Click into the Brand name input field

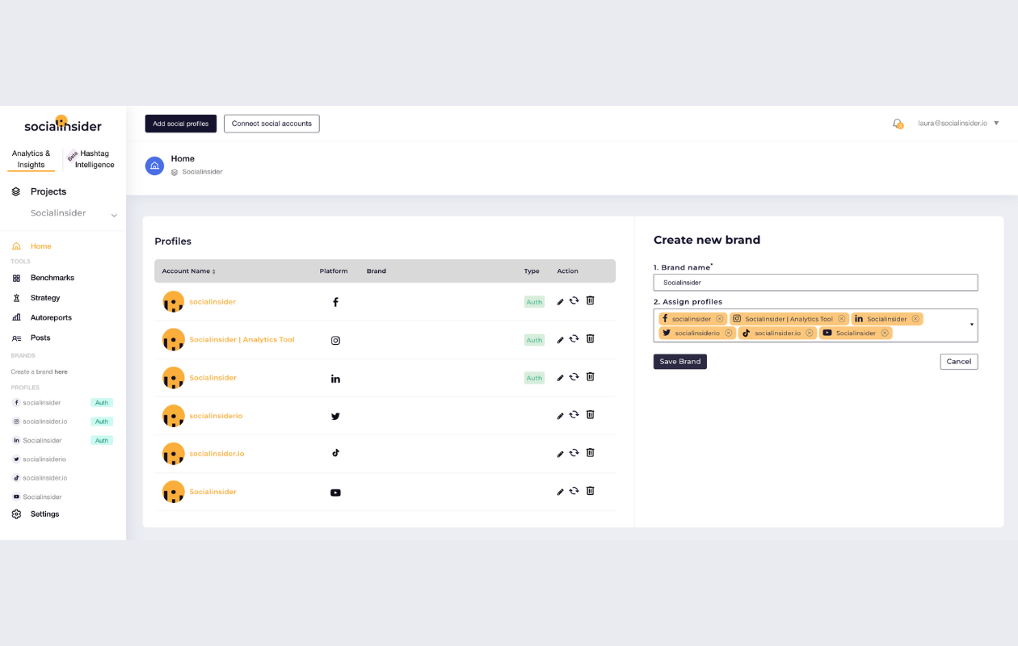click(x=815, y=283)
